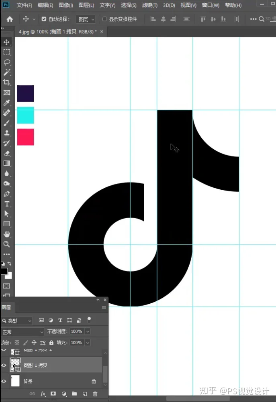The image size is (276, 402).
Task: Open more align options three dots
Action: click(x=253, y=19)
